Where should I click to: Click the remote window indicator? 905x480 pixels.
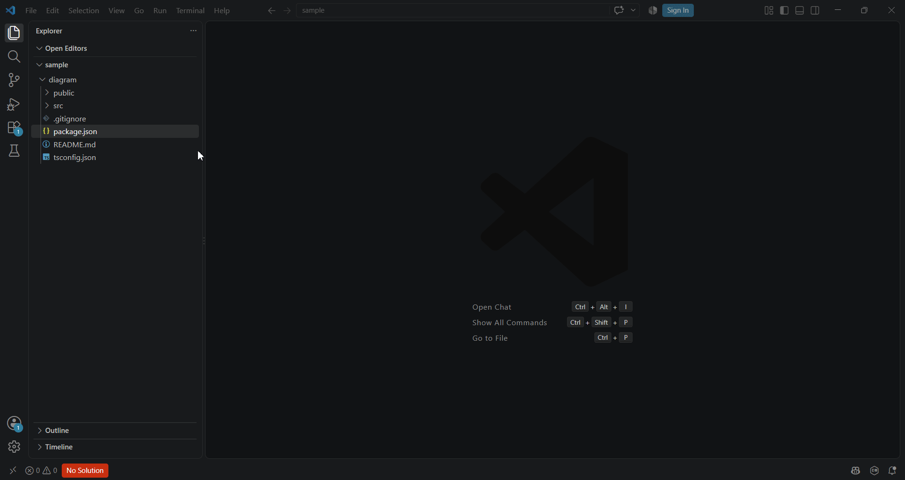pos(13,471)
